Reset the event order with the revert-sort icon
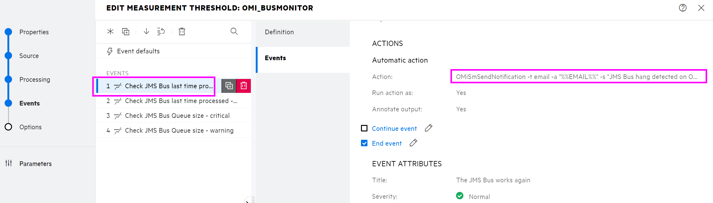 pos(161,31)
